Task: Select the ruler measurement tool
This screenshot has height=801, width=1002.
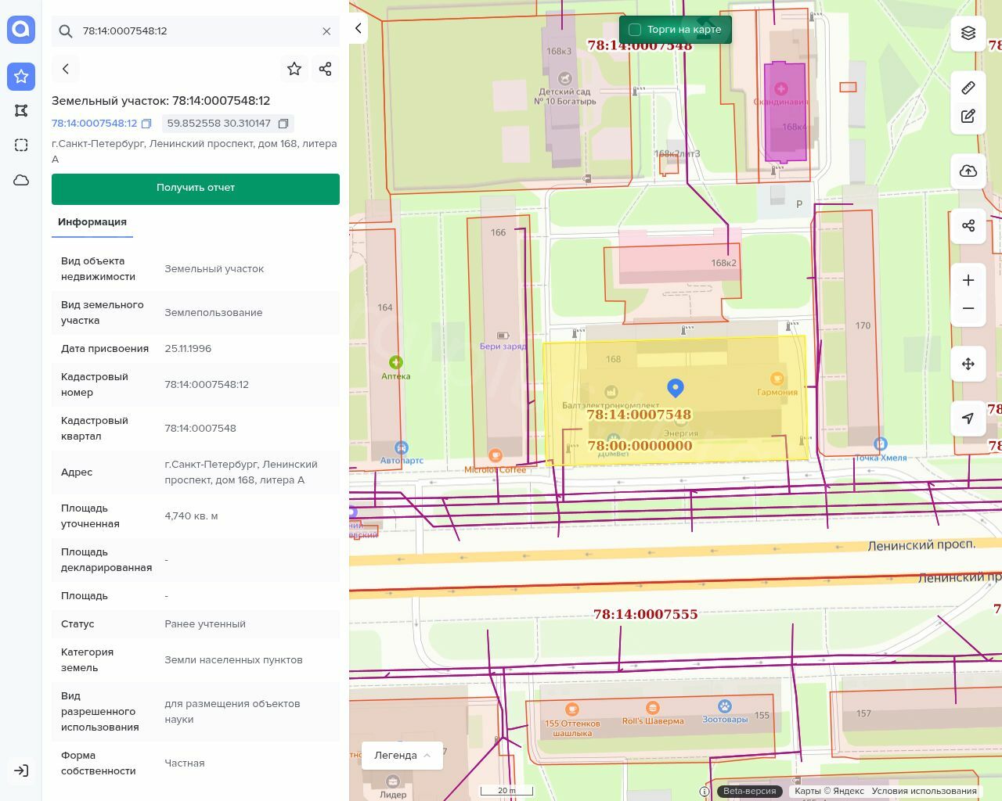Action: (x=968, y=88)
